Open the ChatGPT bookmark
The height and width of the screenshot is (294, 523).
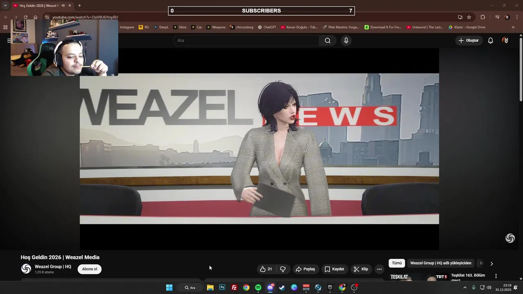coord(267,27)
